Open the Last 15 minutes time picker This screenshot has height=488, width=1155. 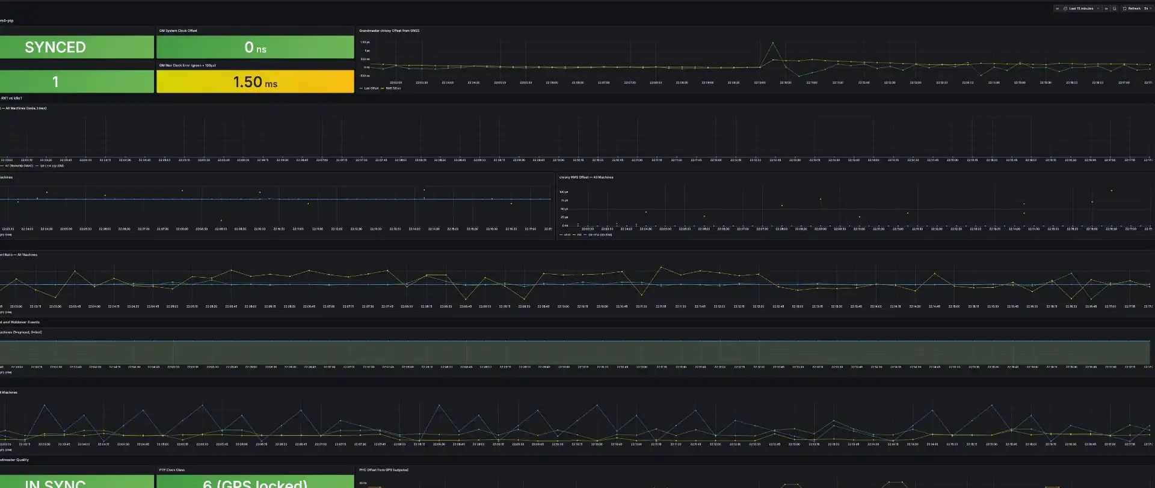point(1081,8)
